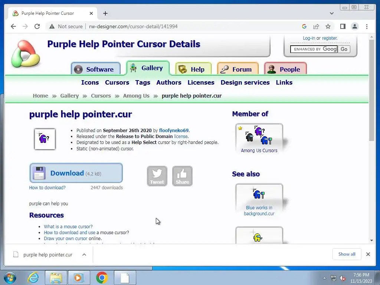The image size is (380, 285).
Task: Reload the current page
Action: point(37,26)
